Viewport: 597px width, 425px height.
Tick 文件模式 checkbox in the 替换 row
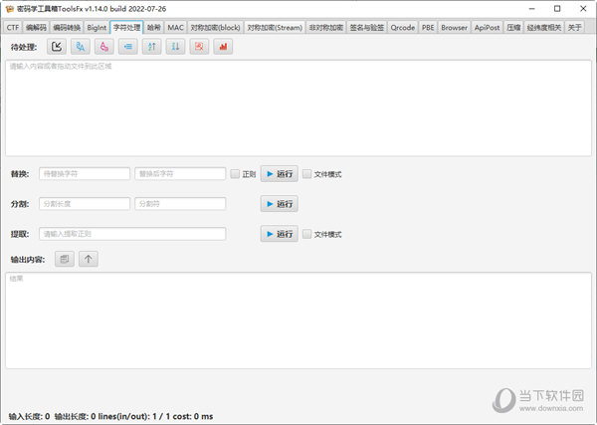306,174
